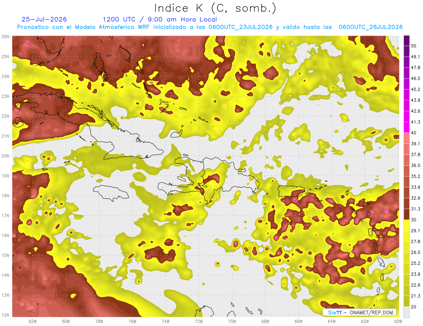
Task: Click the colorbar value "25.2"
Action: click(416, 263)
